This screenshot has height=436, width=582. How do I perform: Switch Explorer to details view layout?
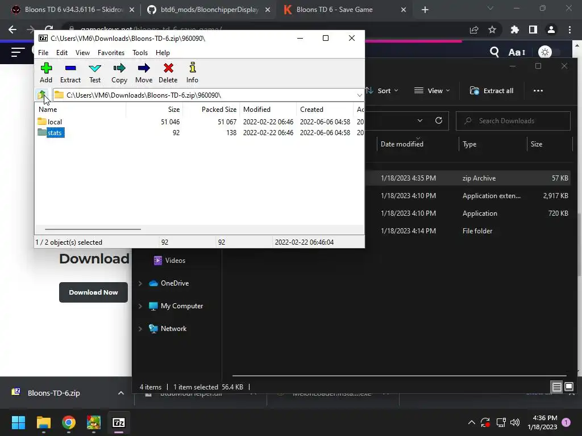point(557,387)
